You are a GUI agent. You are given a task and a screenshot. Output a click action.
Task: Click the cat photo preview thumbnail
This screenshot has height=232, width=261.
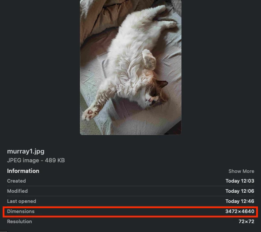click(x=131, y=67)
